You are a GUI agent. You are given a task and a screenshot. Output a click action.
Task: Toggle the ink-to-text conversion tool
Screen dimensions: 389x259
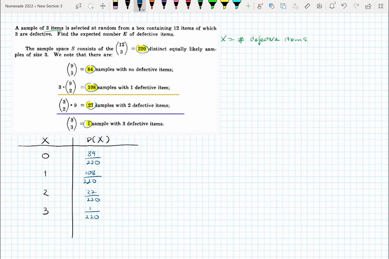point(294,6)
